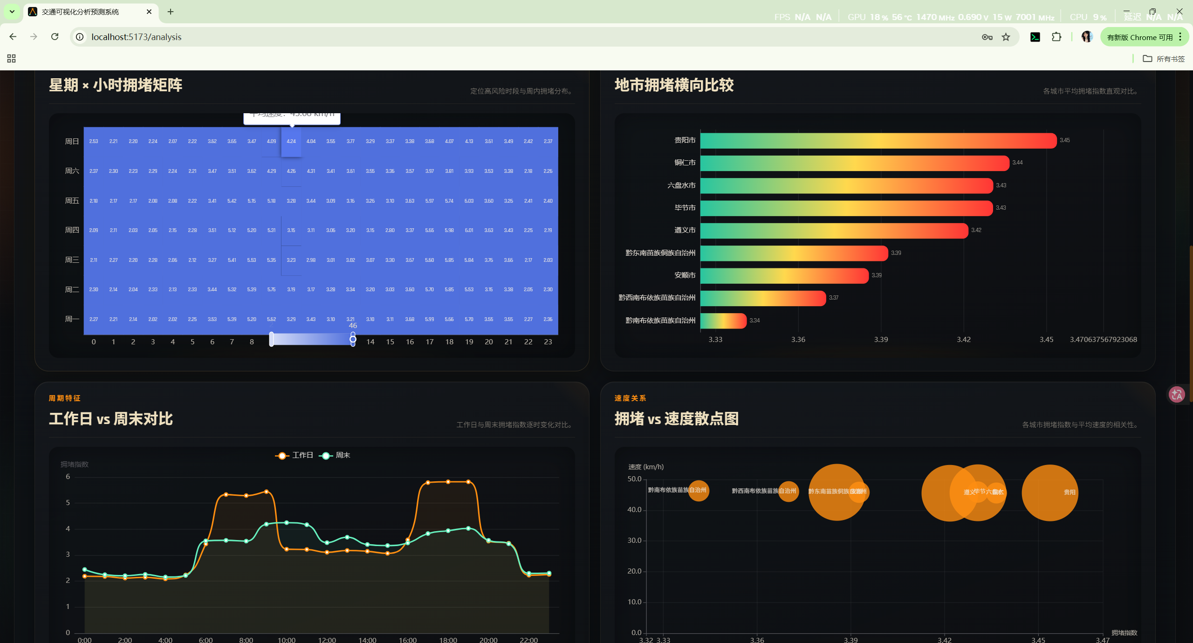Click the back navigation arrow

[x=13, y=37]
